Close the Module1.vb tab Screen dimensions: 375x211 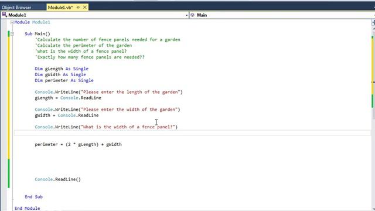84,8
